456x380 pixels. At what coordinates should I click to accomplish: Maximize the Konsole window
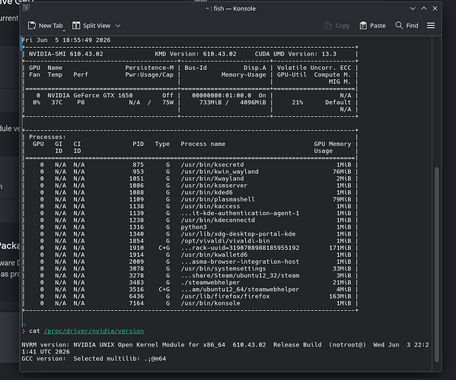click(x=424, y=8)
